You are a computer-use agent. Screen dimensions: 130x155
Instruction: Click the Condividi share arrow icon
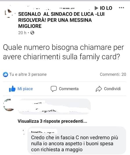(x=99, y=89)
